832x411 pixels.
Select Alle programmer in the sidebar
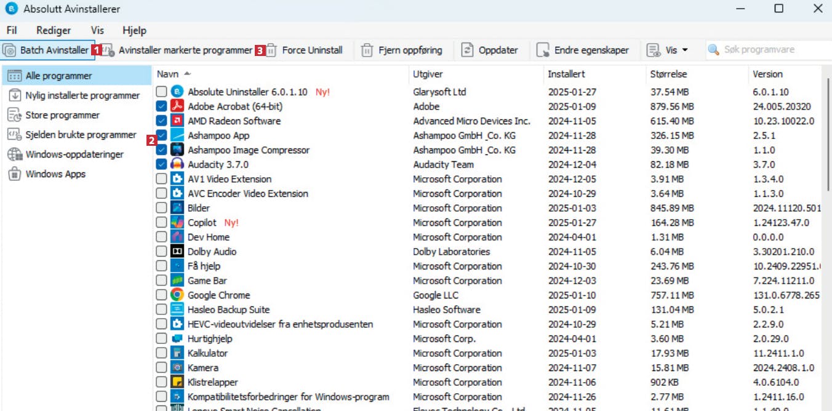tap(76, 76)
